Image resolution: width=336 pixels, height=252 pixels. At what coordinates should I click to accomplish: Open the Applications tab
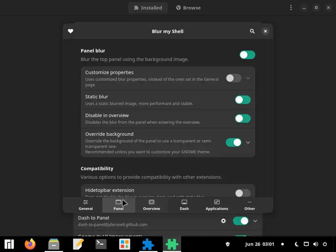[x=217, y=205]
